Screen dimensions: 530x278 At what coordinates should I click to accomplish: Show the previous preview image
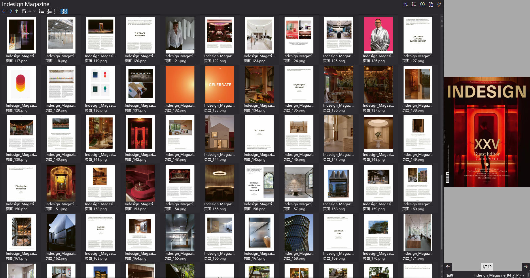coord(448,267)
